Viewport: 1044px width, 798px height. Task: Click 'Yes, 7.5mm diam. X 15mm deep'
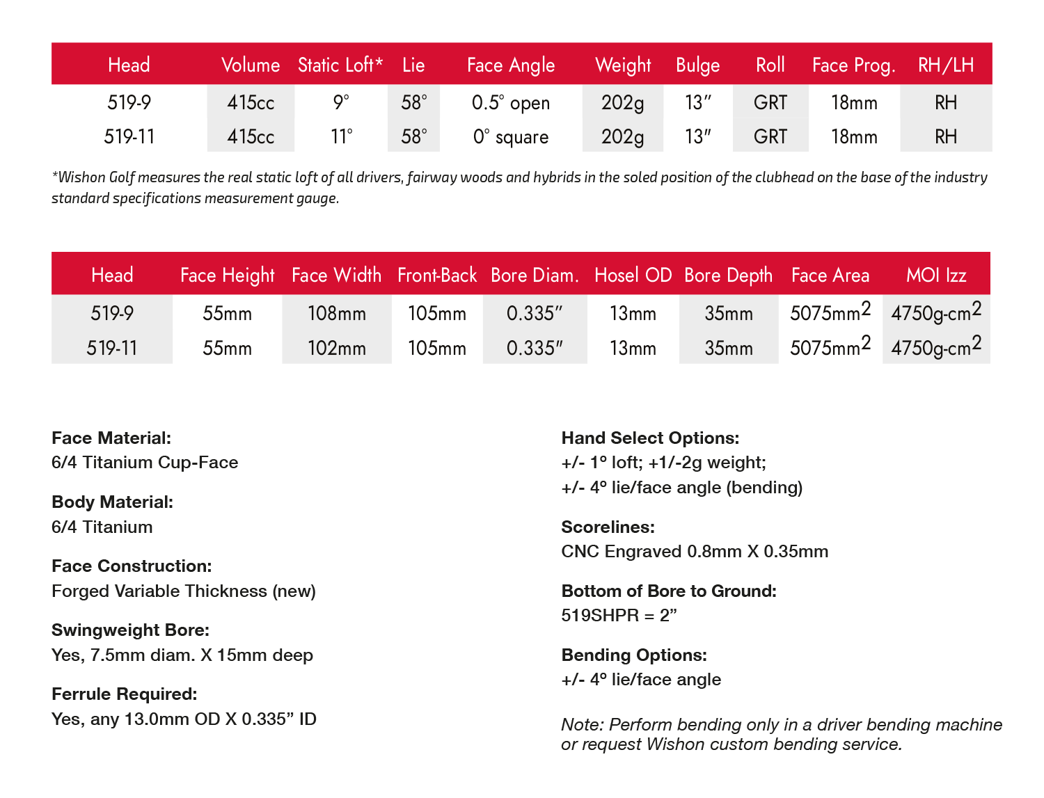pos(182,655)
